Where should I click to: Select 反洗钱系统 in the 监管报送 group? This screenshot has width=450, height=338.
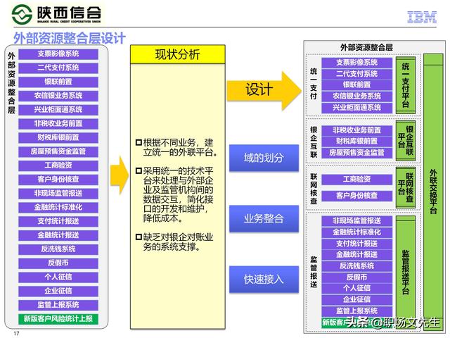pos(356,266)
